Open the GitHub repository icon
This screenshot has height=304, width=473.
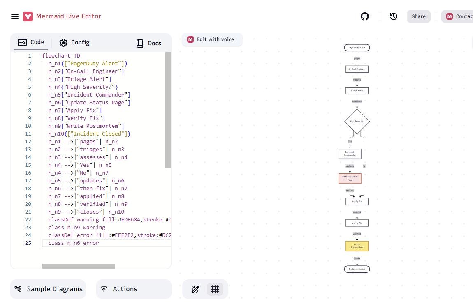click(365, 16)
